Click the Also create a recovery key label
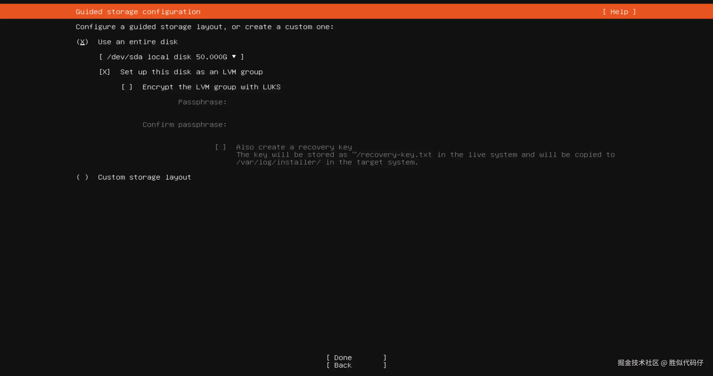Image resolution: width=713 pixels, height=376 pixels. click(x=294, y=147)
